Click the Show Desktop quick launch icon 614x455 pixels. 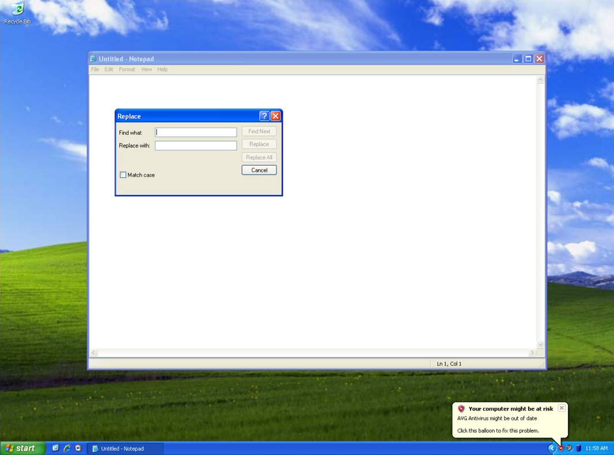pos(55,448)
